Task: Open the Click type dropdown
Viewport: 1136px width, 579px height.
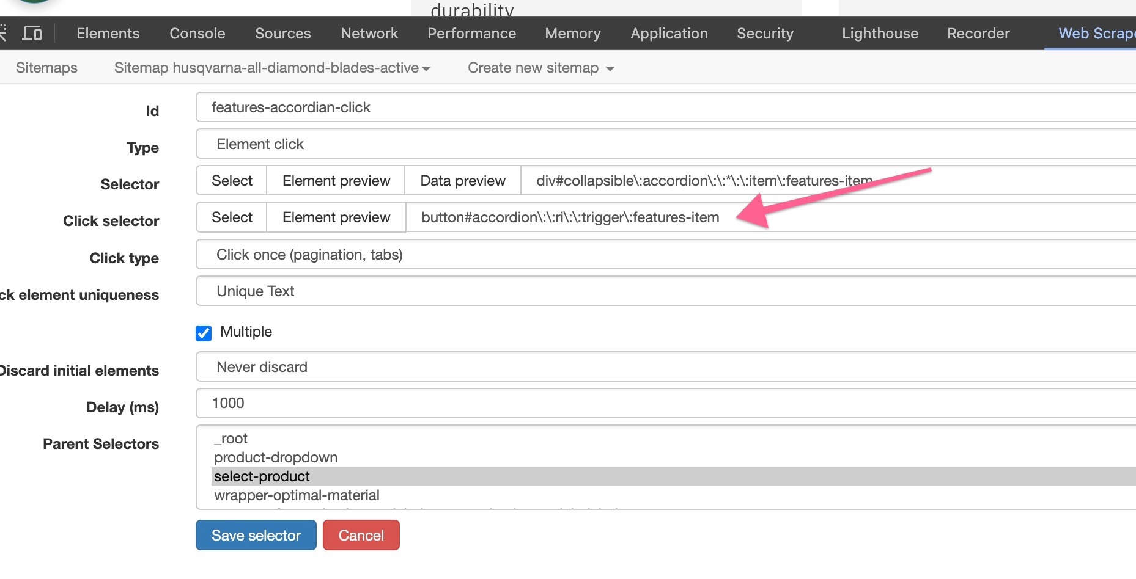Action: (665, 255)
